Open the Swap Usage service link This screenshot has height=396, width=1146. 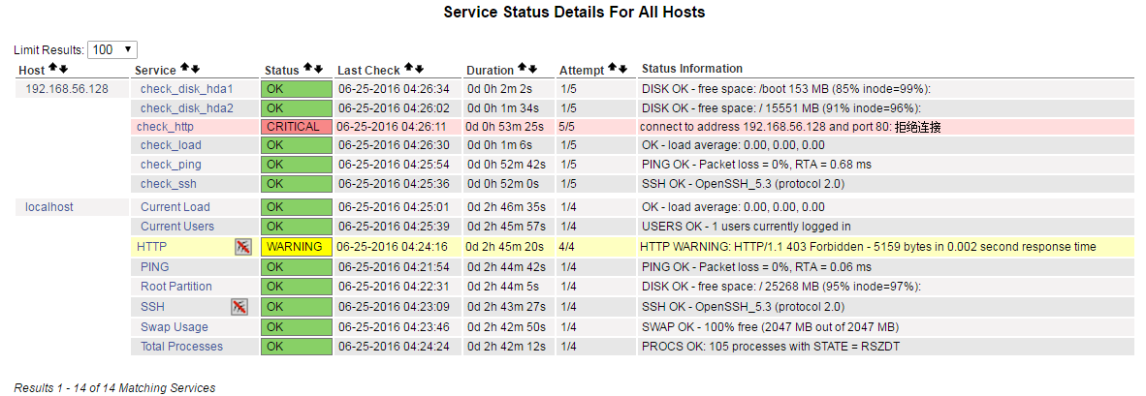175,327
